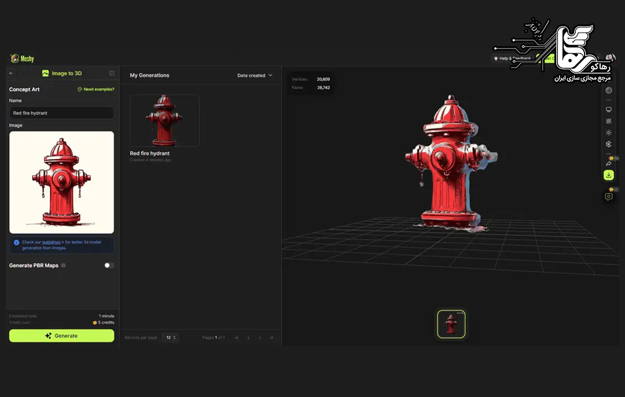
Task: Click the panel layout icon beside Image to 3D
Action: click(x=112, y=73)
